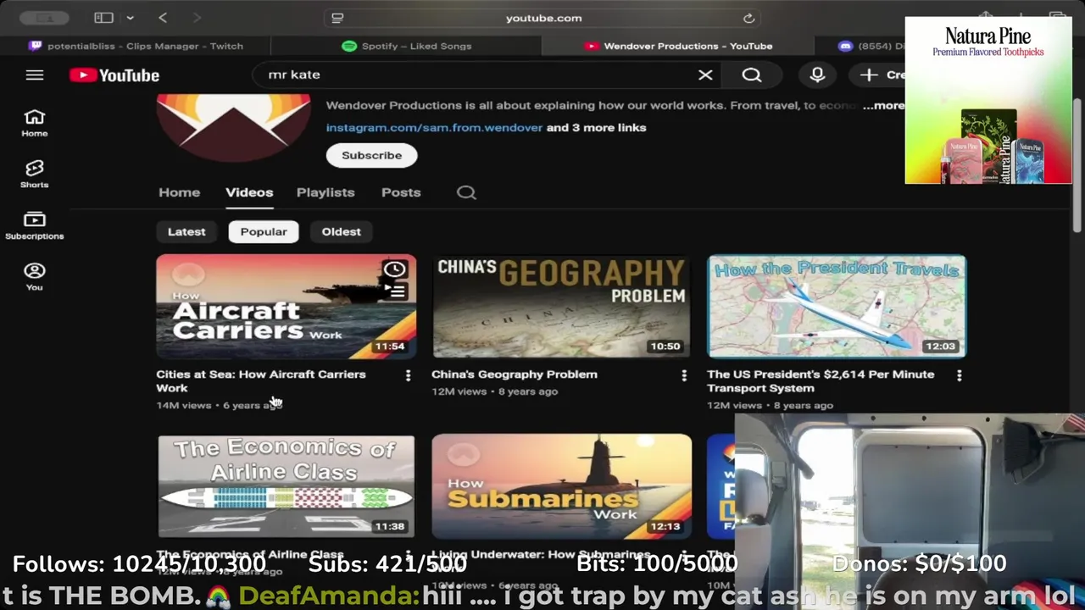Play Economics of Airline Class thumbnail
This screenshot has width=1085, height=610.
pyautogui.click(x=287, y=486)
